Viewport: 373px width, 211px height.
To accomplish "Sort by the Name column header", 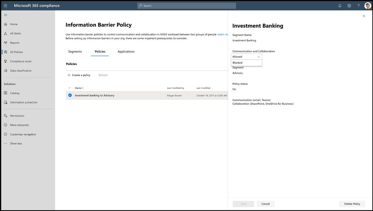I will coord(78,88).
